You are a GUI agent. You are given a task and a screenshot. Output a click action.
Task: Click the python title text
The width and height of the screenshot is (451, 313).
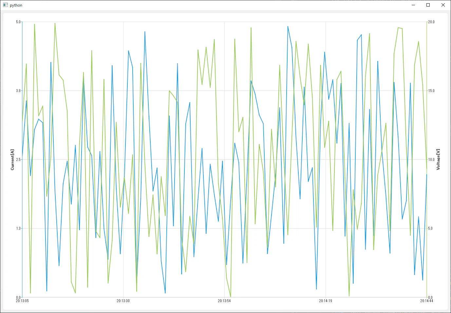coord(16,5)
